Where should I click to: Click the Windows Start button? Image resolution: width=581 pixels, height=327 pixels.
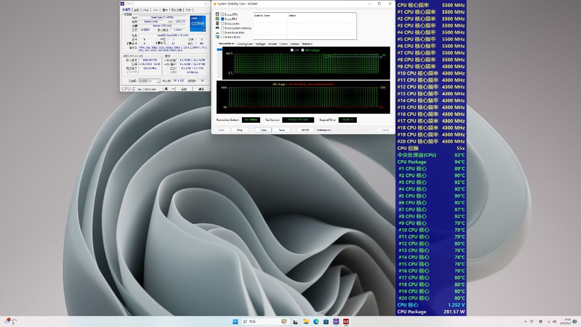(x=236, y=322)
